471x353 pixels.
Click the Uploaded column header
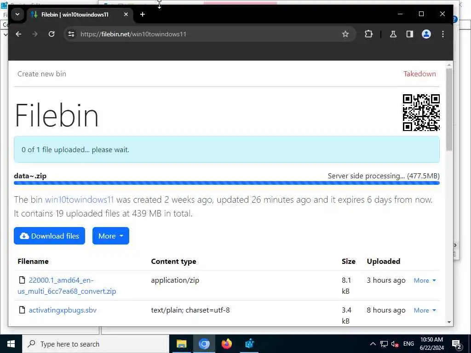pyautogui.click(x=383, y=262)
